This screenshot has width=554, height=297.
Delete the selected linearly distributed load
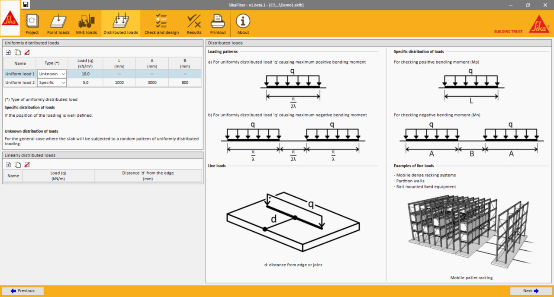[27, 165]
